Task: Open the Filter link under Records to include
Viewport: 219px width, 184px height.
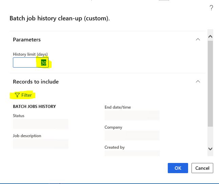Action: tap(23, 95)
